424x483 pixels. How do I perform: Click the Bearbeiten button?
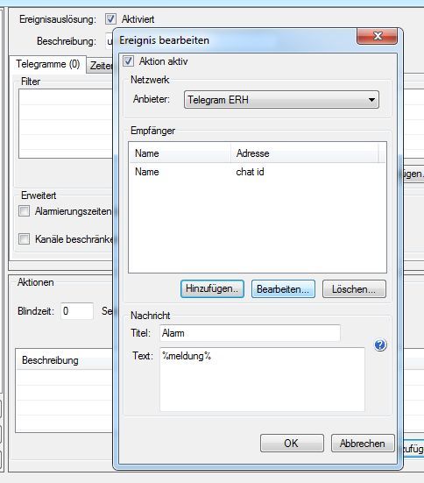tap(283, 289)
